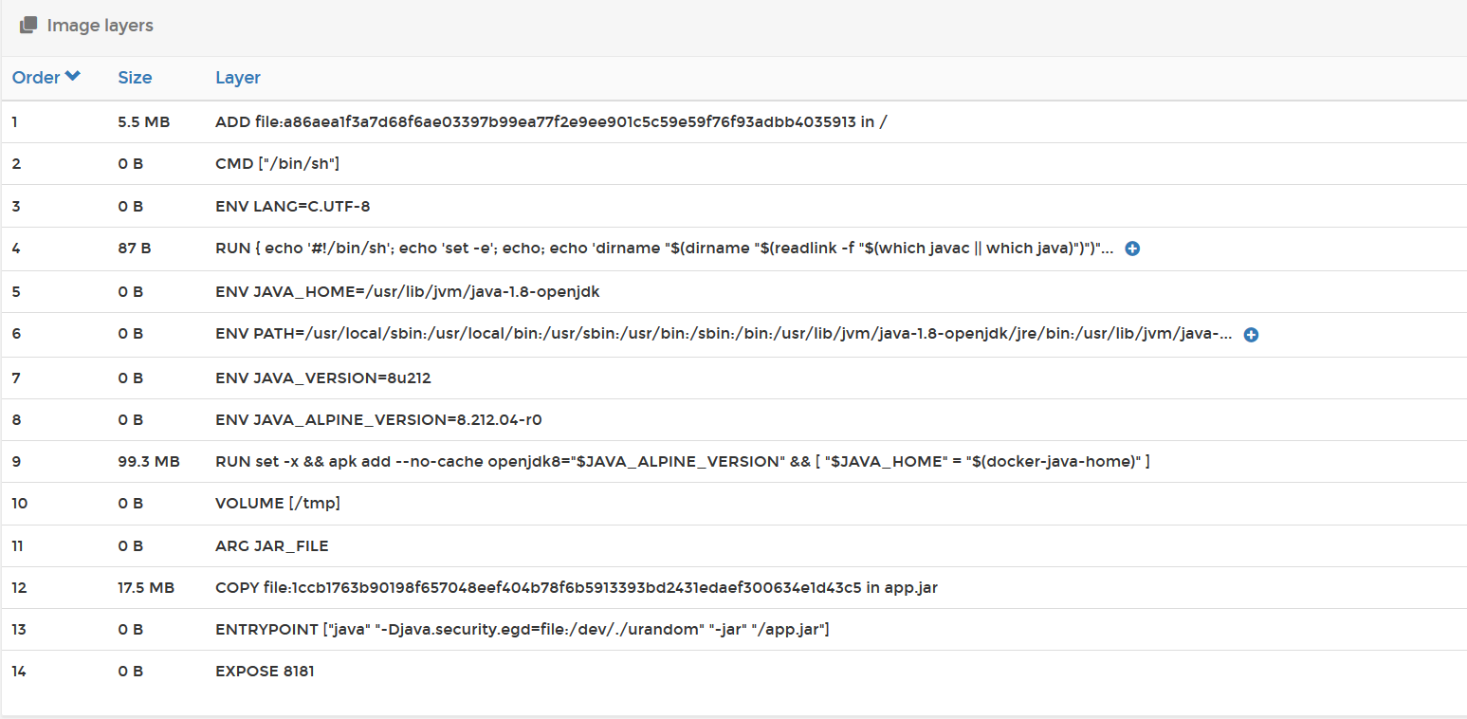The width and height of the screenshot is (1467, 719).
Task: Click the 0 B size in VOLUME row
Action: (x=131, y=503)
